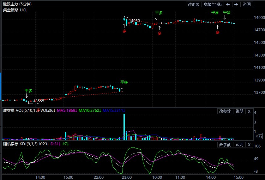Click the 22:00 time axis label
Viewport: 265px width, 180px height.
point(99,177)
